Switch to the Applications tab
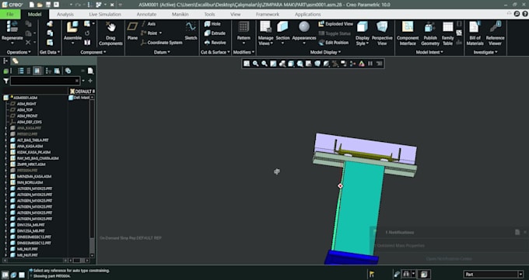529x280 pixels. pos(308,14)
